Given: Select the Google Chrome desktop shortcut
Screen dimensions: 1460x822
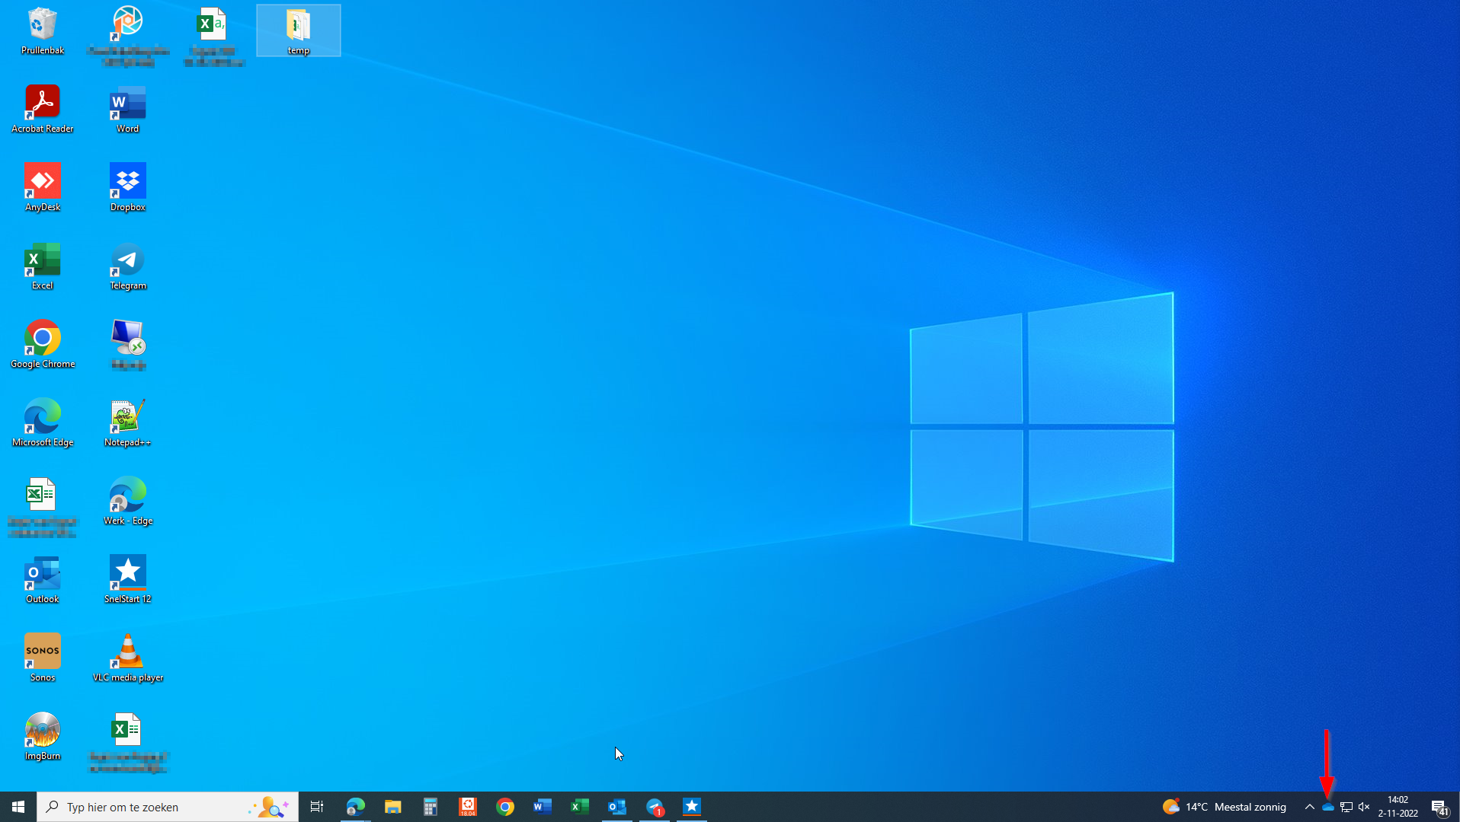Looking at the screenshot, I should tap(43, 344).
